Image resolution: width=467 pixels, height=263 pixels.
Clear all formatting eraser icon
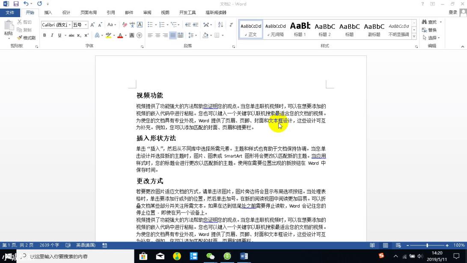coord(125,25)
